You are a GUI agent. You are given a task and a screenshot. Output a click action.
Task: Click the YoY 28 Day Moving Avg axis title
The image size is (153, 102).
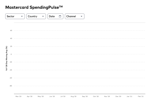click(x=6, y=58)
